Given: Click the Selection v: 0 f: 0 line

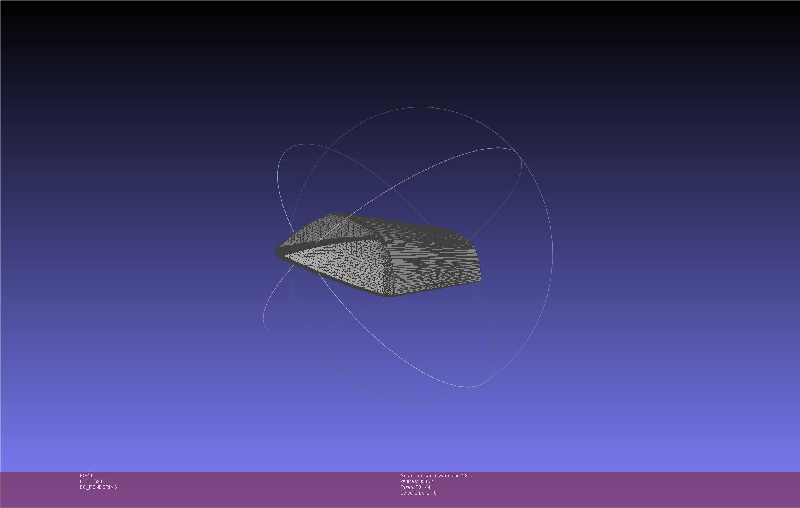Looking at the screenshot, I should coord(418,493).
